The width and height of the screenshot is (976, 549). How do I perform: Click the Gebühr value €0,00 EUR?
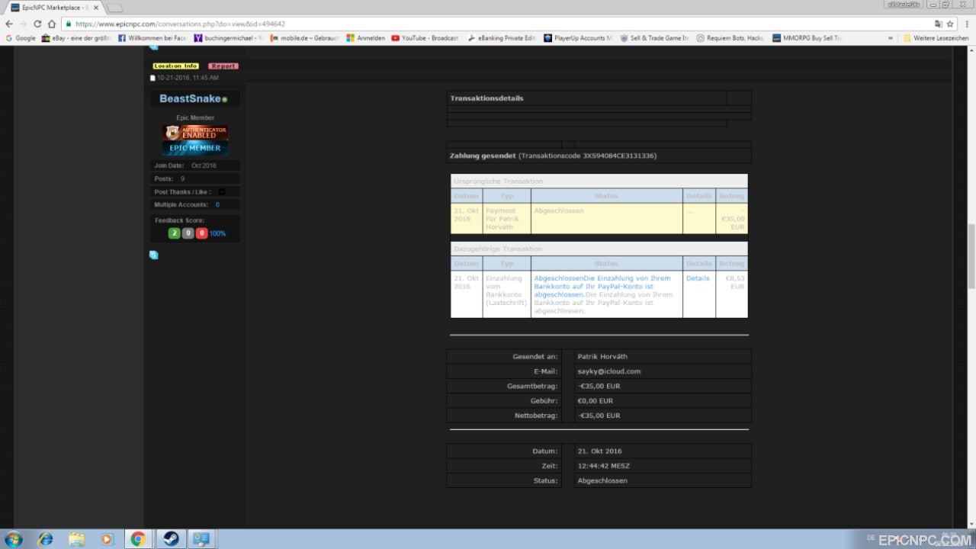(596, 400)
